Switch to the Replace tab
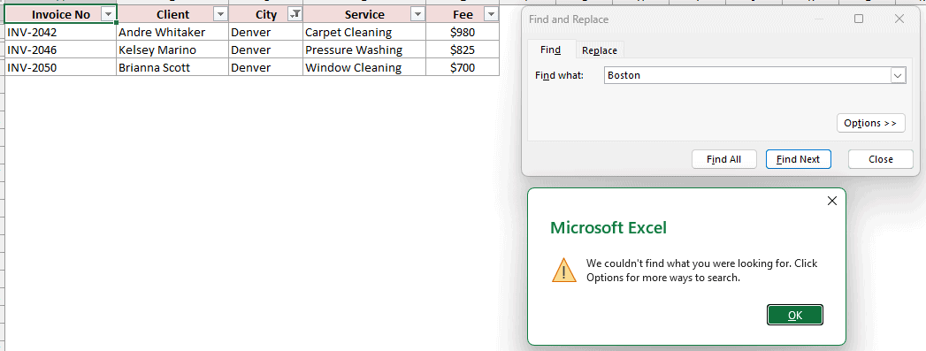 tap(600, 50)
